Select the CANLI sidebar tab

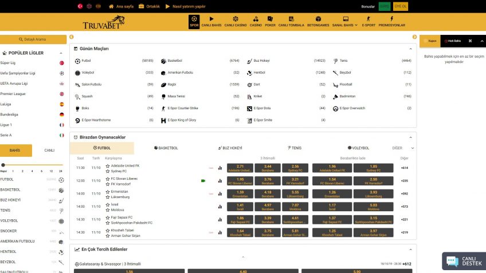(49, 151)
